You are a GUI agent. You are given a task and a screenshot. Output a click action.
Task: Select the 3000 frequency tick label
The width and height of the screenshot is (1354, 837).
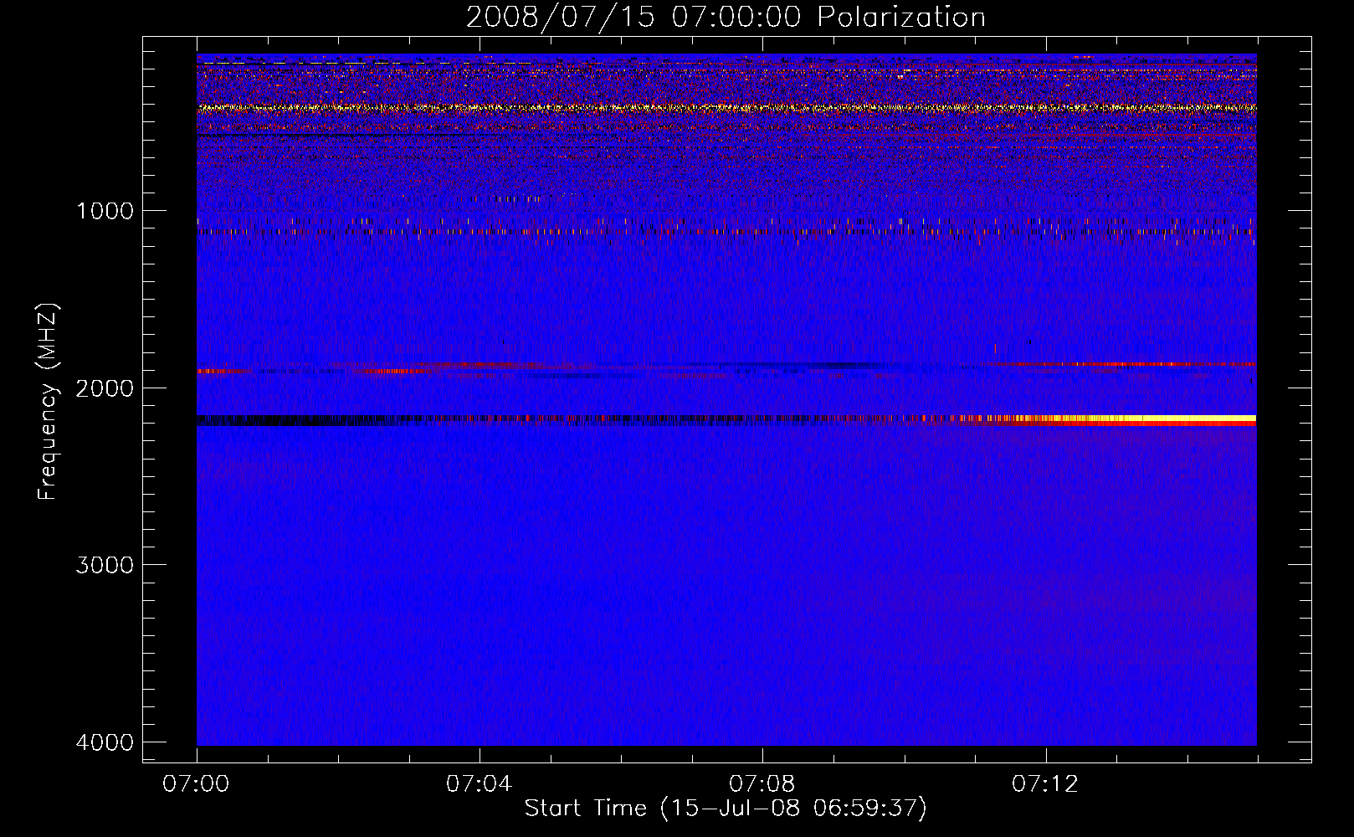[105, 565]
